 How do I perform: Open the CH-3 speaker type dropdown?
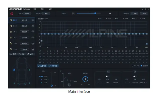pyautogui.click(x=24, y=32)
